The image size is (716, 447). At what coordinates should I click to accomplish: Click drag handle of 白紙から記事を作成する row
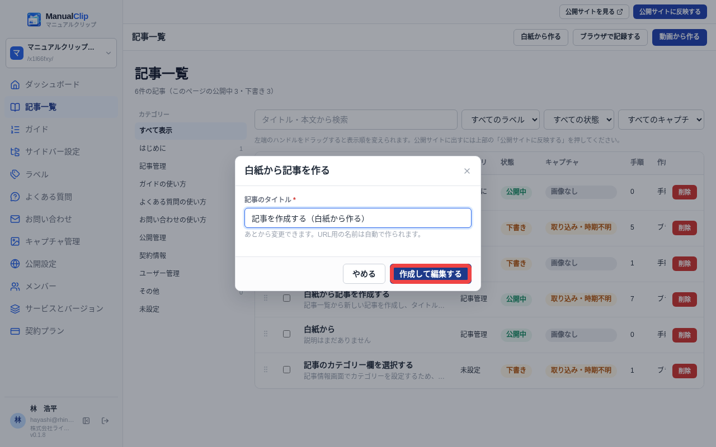pyautogui.click(x=266, y=298)
